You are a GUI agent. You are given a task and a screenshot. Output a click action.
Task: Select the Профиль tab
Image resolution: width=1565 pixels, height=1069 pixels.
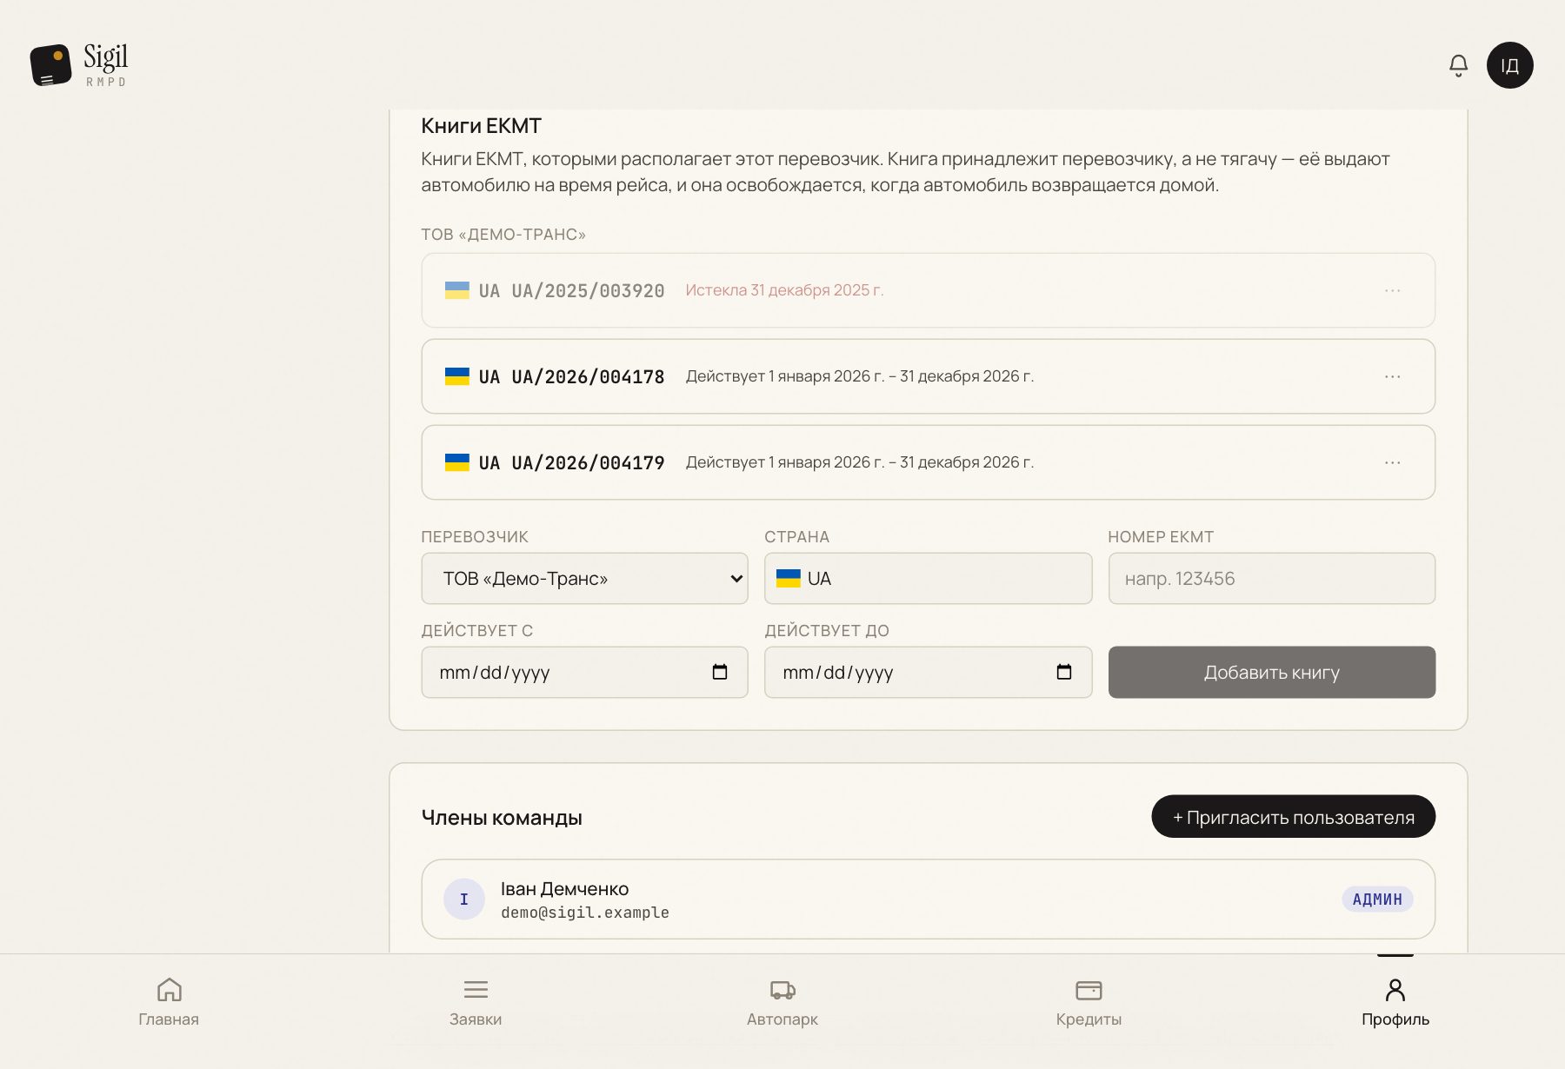tap(1395, 1002)
